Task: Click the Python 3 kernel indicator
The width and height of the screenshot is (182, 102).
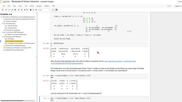Action: (x=179, y=6)
